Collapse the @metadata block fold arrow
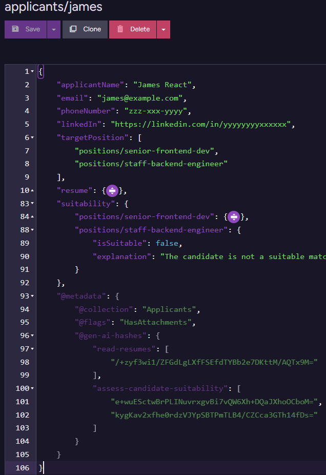This screenshot has height=475, width=326. point(32,296)
